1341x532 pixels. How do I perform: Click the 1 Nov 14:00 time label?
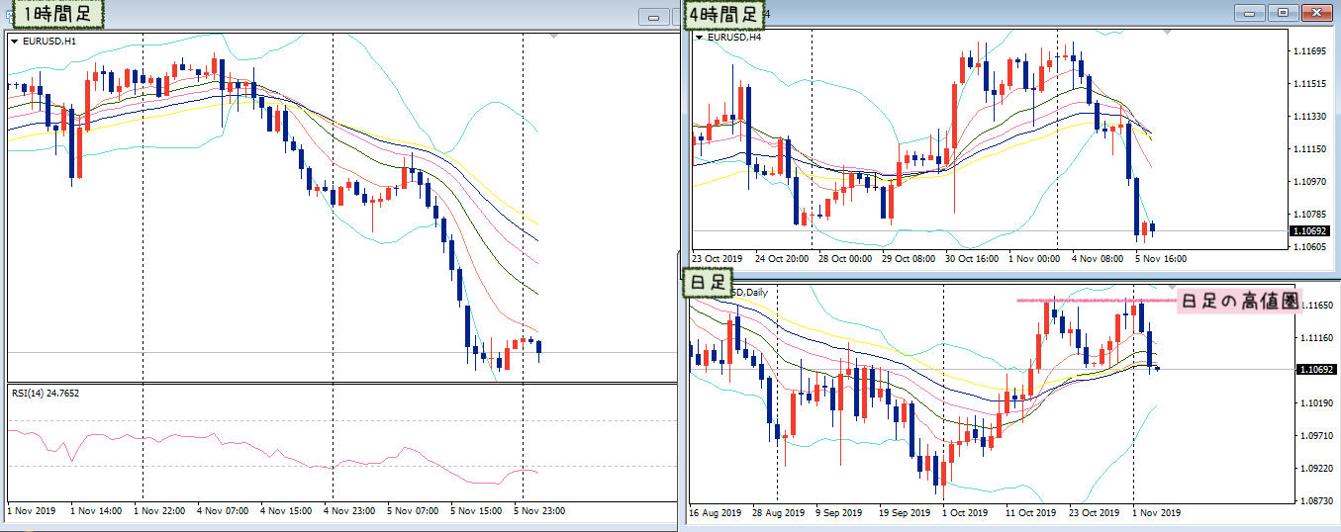(x=96, y=511)
